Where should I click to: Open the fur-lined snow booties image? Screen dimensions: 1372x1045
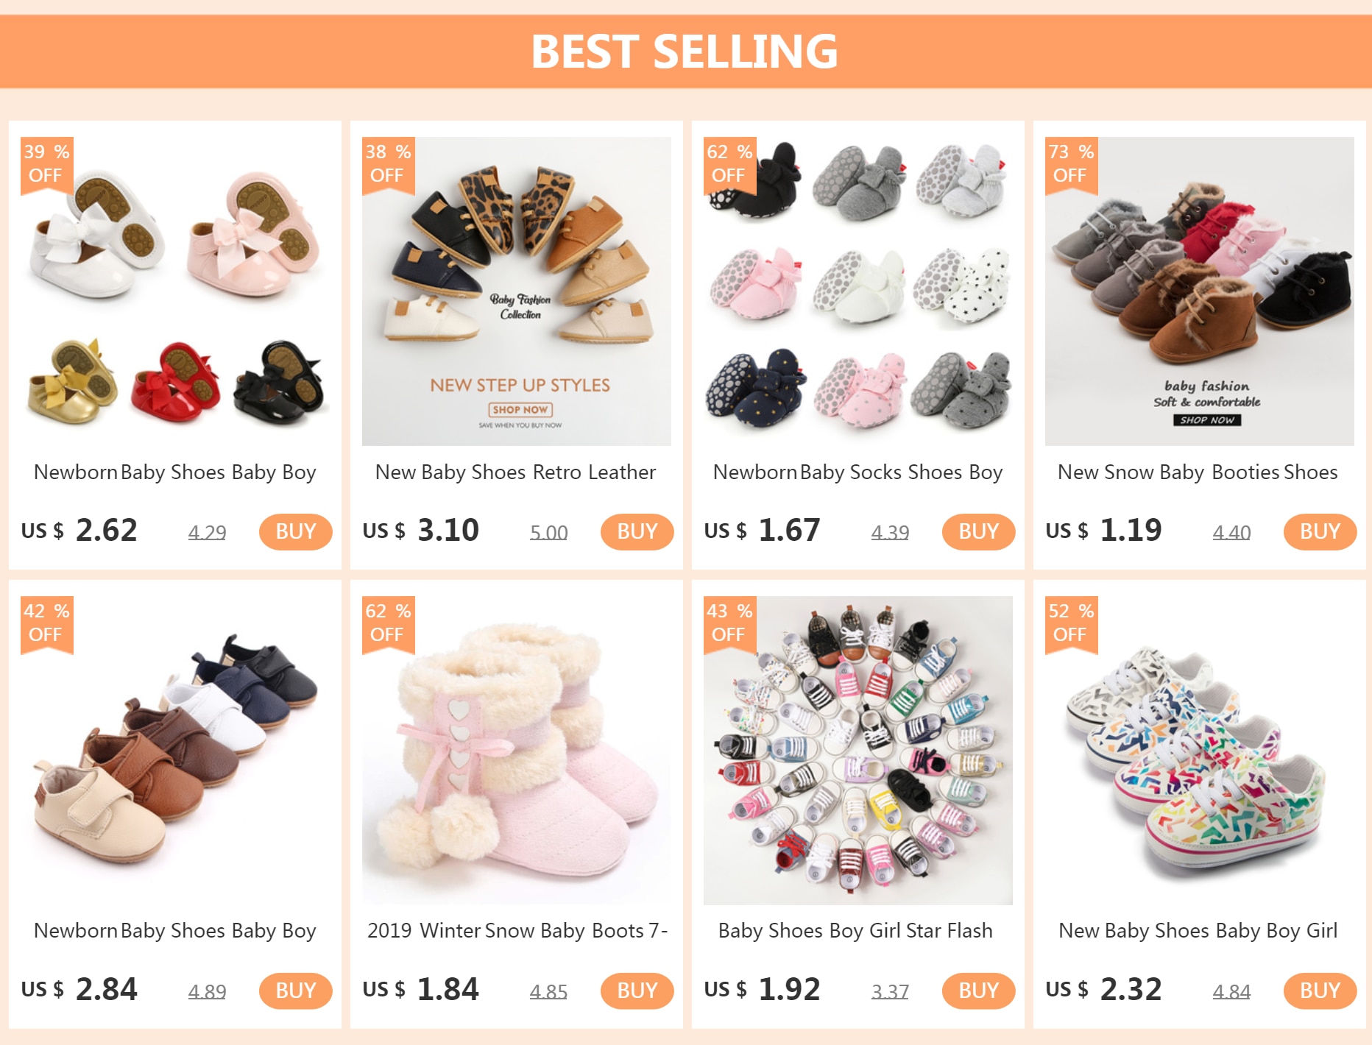coord(1200,291)
